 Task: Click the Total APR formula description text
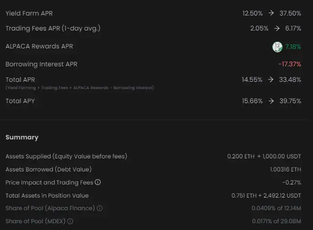point(79,88)
